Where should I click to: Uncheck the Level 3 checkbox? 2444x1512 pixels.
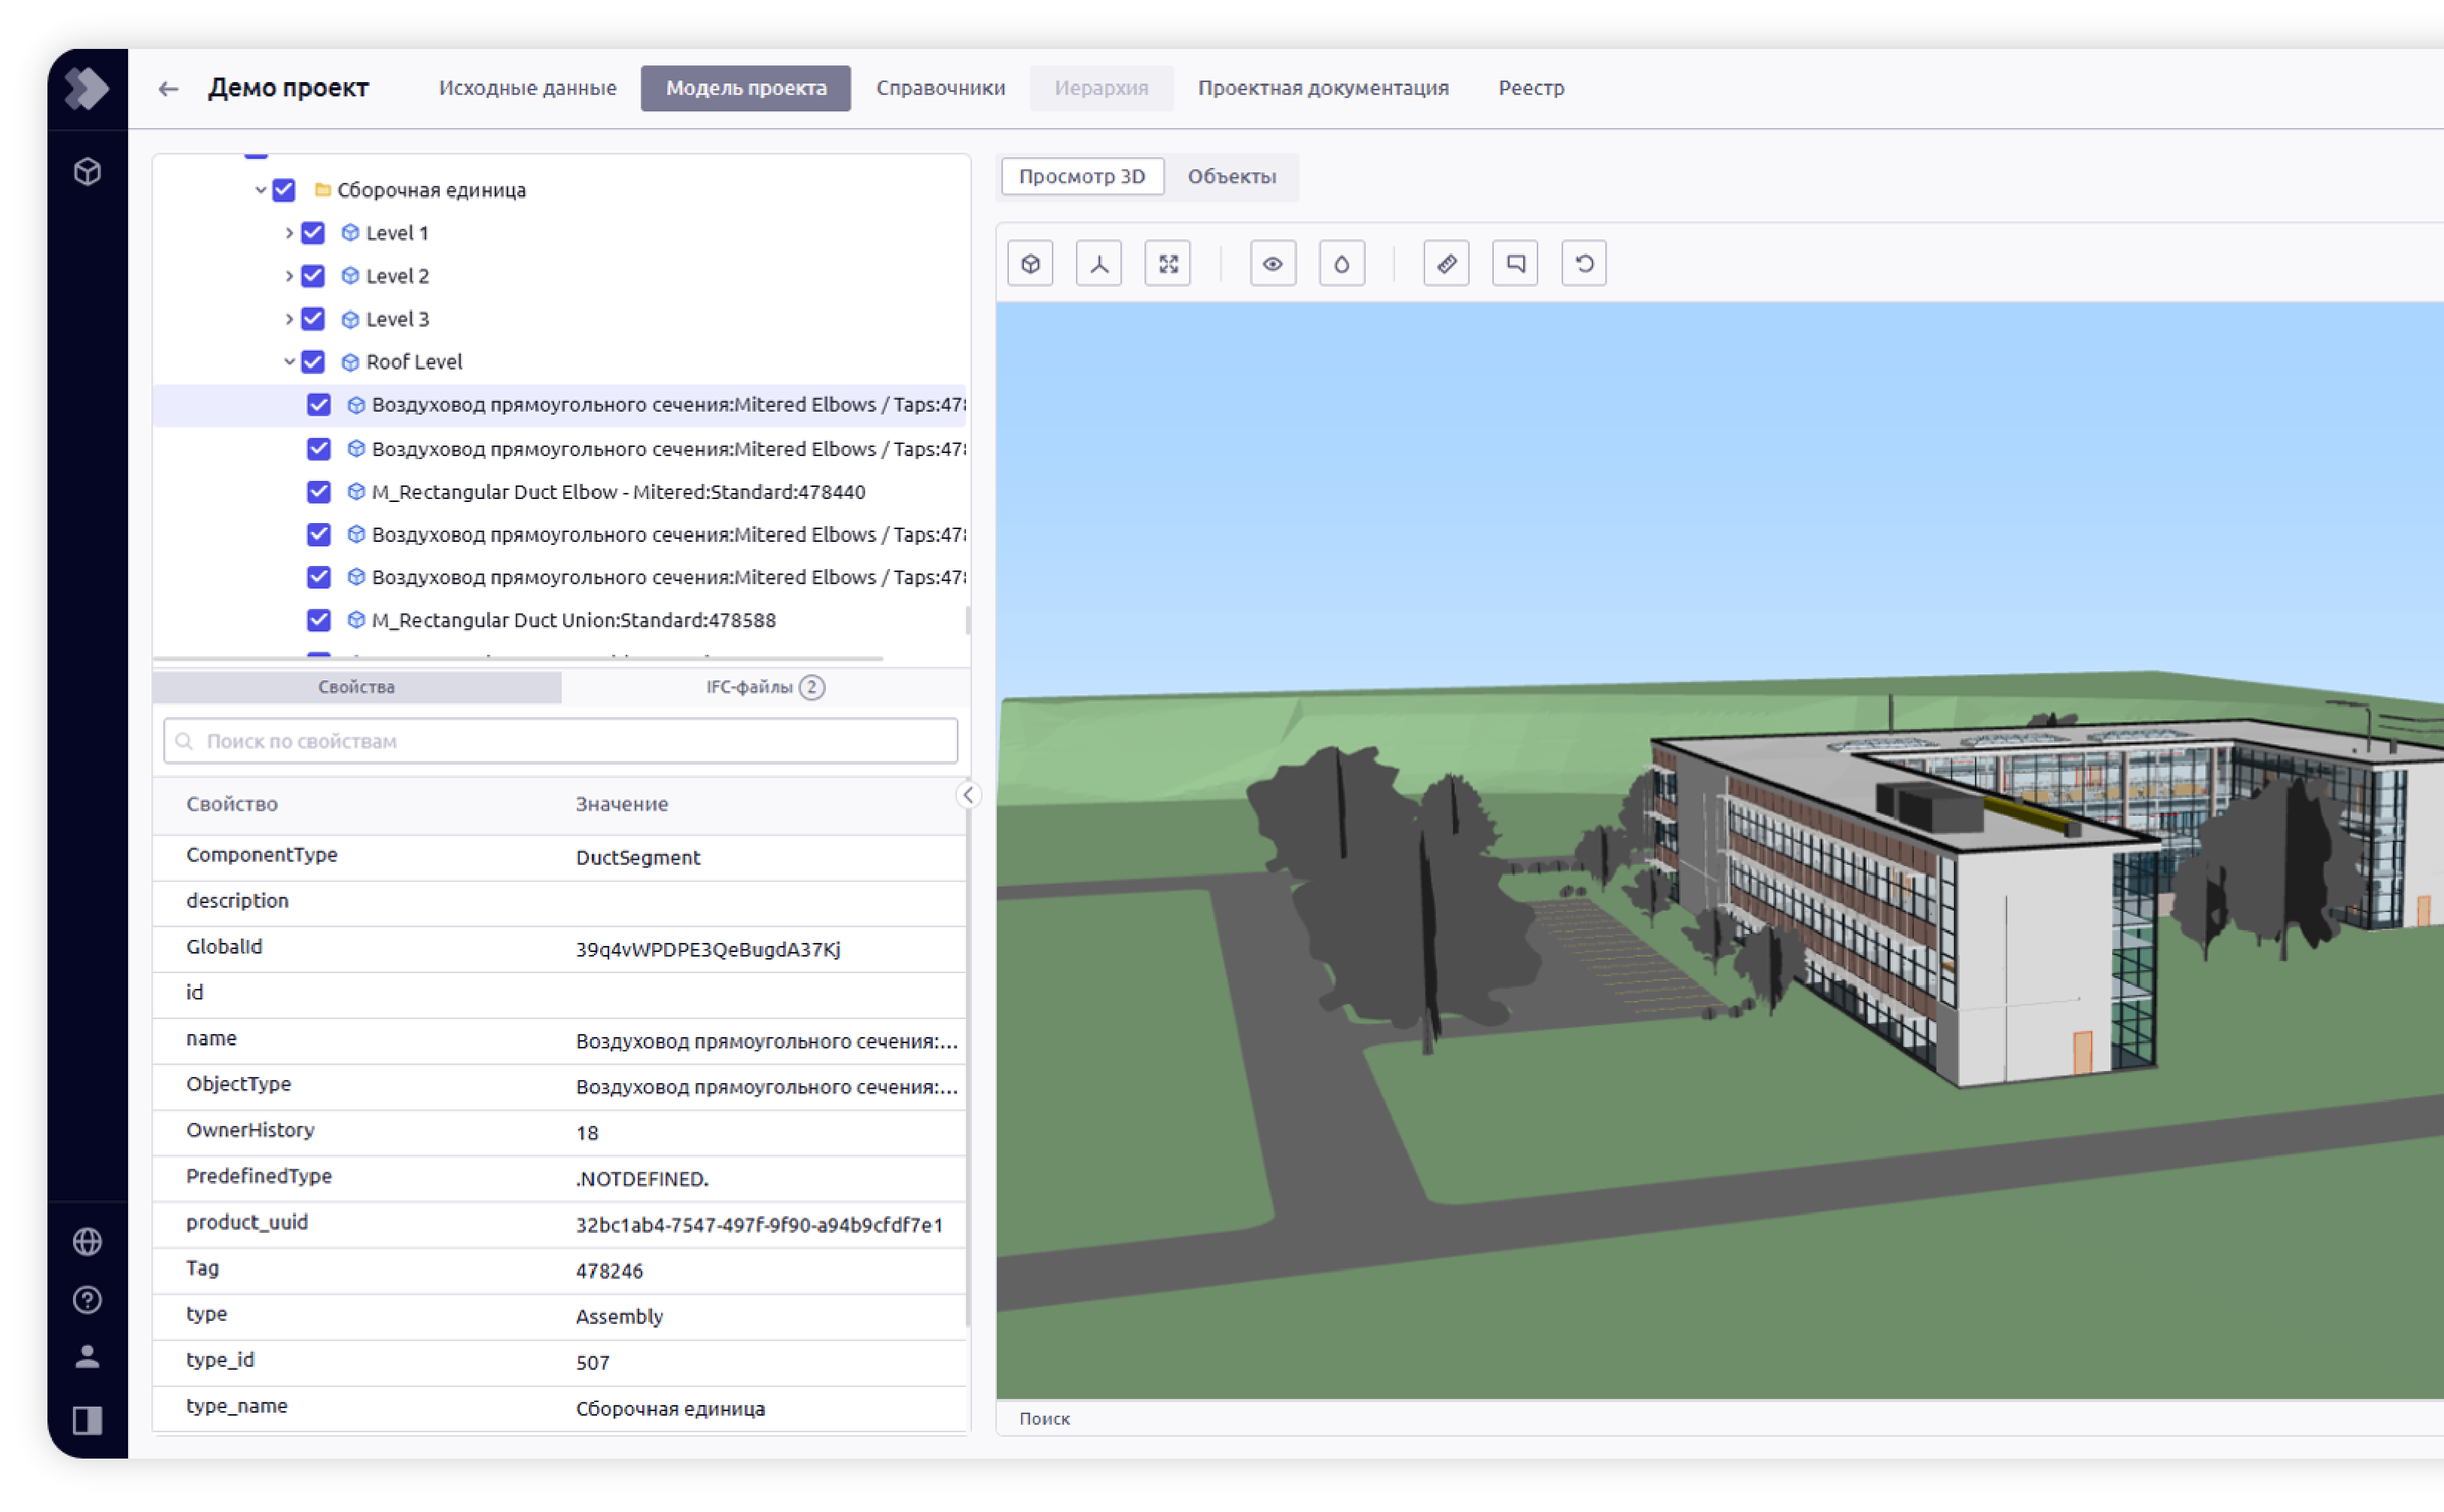pos(313,319)
